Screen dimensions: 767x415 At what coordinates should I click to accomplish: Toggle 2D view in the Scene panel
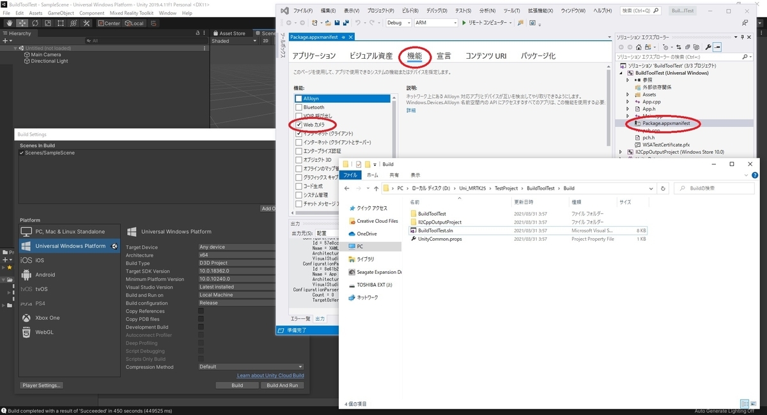(x=266, y=41)
